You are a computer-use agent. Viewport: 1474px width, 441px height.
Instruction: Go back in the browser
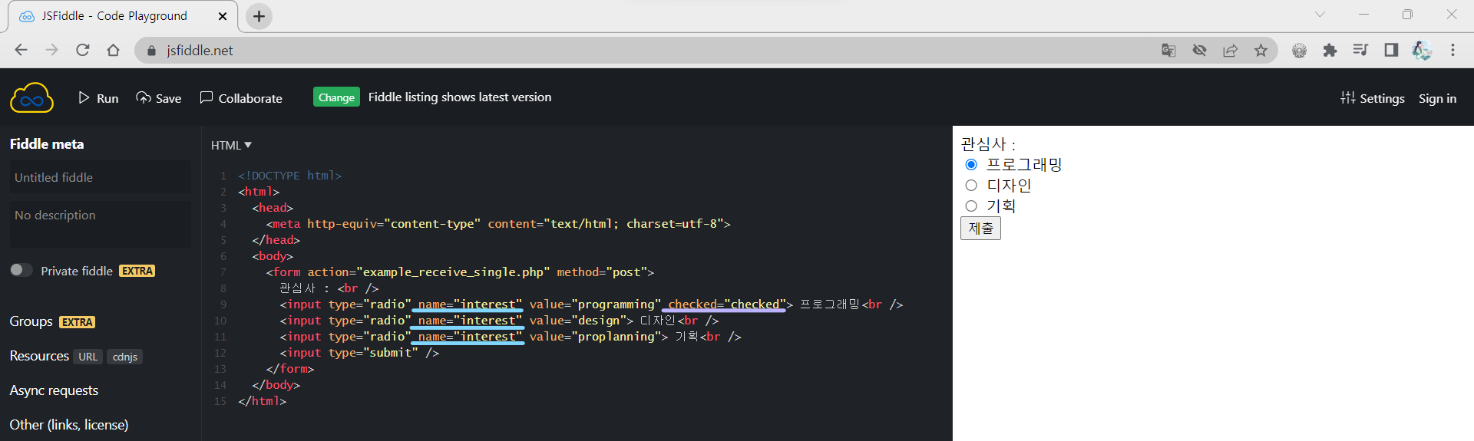pos(21,50)
